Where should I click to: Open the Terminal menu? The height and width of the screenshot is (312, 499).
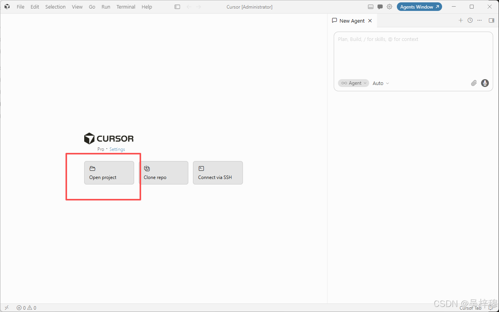(x=126, y=7)
